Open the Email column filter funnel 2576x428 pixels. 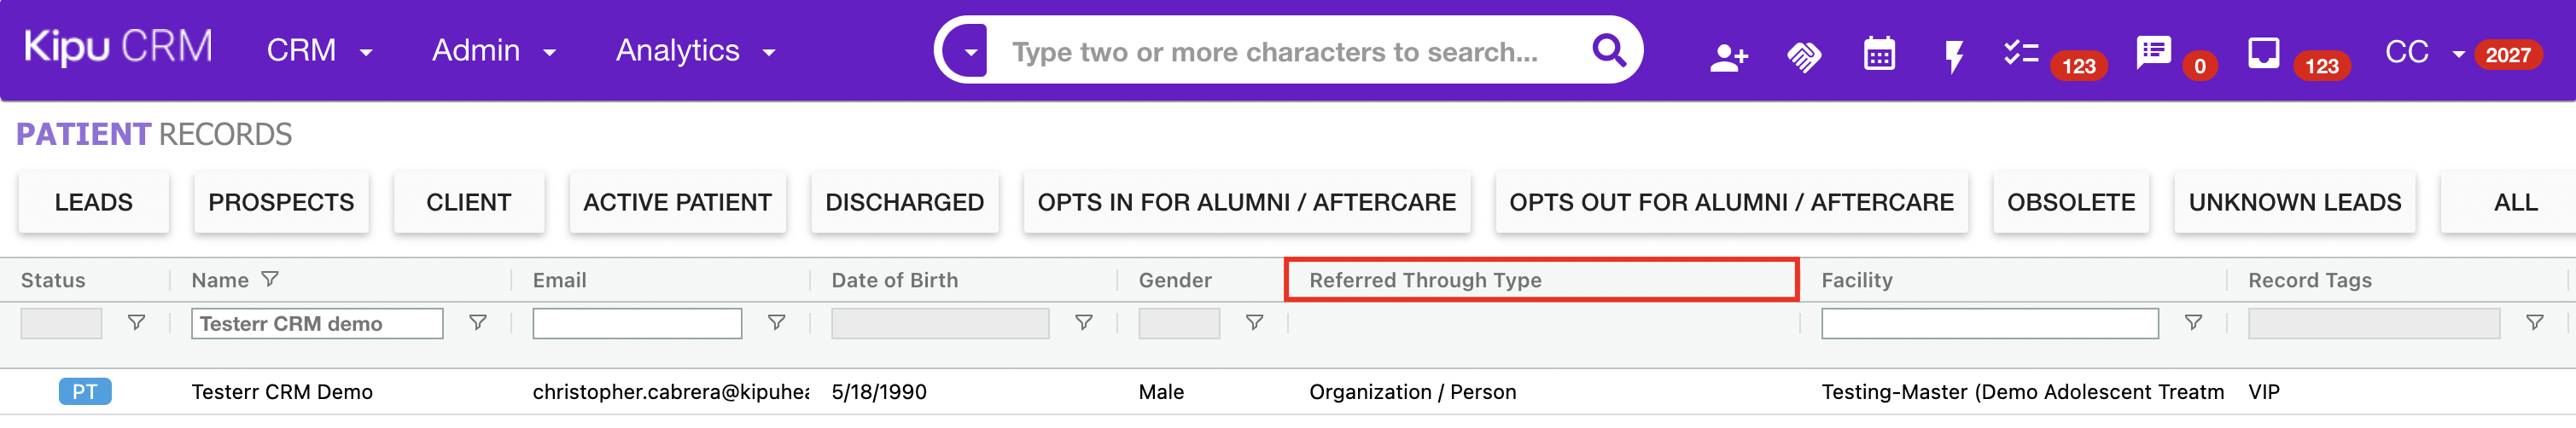(x=776, y=322)
